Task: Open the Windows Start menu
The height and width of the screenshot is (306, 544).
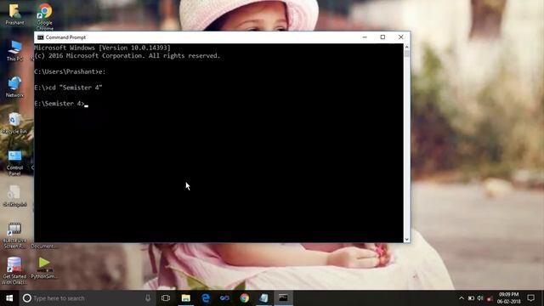Action: [9, 298]
